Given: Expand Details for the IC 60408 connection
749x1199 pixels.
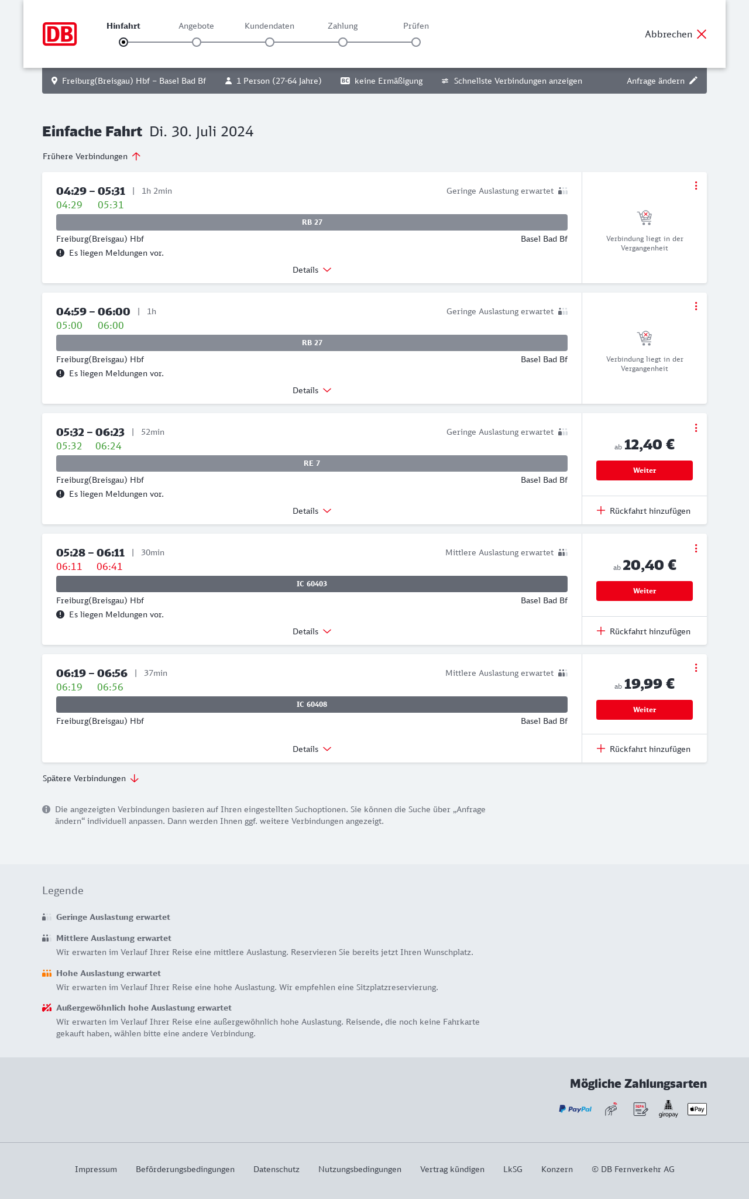Looking at the screenshot, I should click(312, 749).
